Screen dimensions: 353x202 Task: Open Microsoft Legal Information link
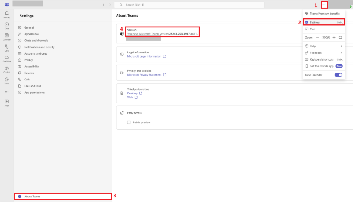coord(144,56)
